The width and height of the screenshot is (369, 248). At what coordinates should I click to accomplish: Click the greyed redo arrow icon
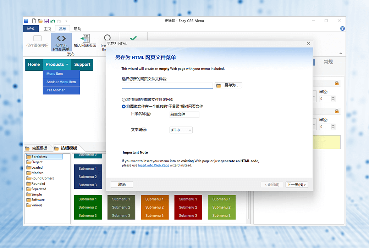59,21
